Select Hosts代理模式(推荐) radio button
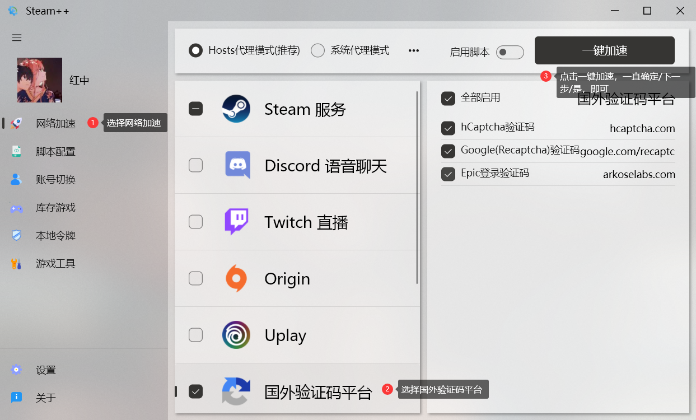Screen dimensions: 696x420 tap(195, 50)
